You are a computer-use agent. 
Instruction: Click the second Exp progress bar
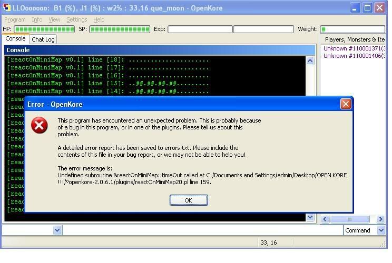pyautogui.click(x=263, y=29)
